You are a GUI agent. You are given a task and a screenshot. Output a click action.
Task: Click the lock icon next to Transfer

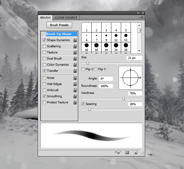click(x=75, y=71)
